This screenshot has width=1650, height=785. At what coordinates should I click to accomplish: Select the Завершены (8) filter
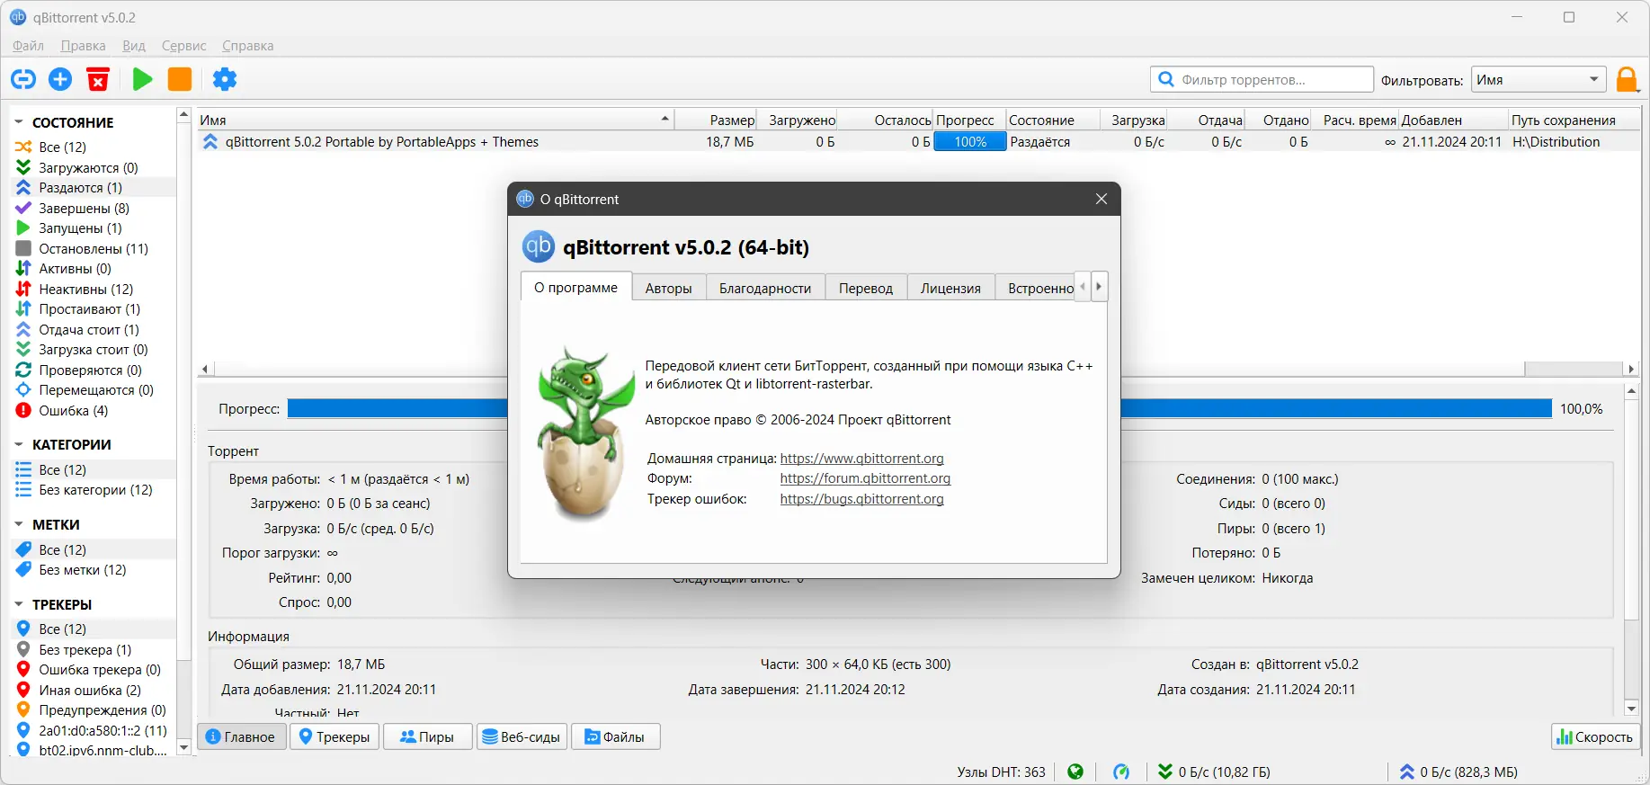point(84,208)
